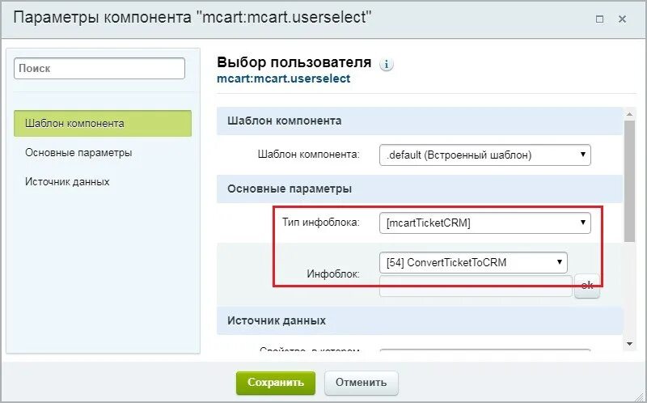Viewport: 647px width, 403px height.
Task: Click the info icon beside Выбор пользователя
Action: (387, 65)
